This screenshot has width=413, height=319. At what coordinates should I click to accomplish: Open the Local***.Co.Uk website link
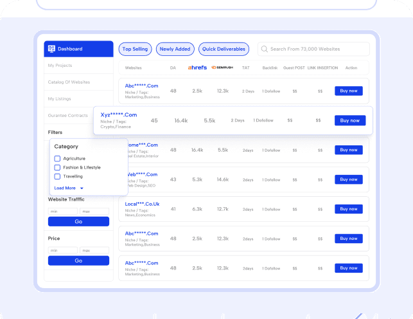142,204
